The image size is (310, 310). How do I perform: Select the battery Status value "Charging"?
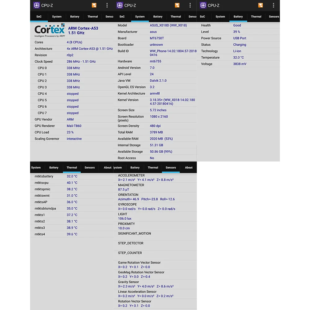click(240, 45)
